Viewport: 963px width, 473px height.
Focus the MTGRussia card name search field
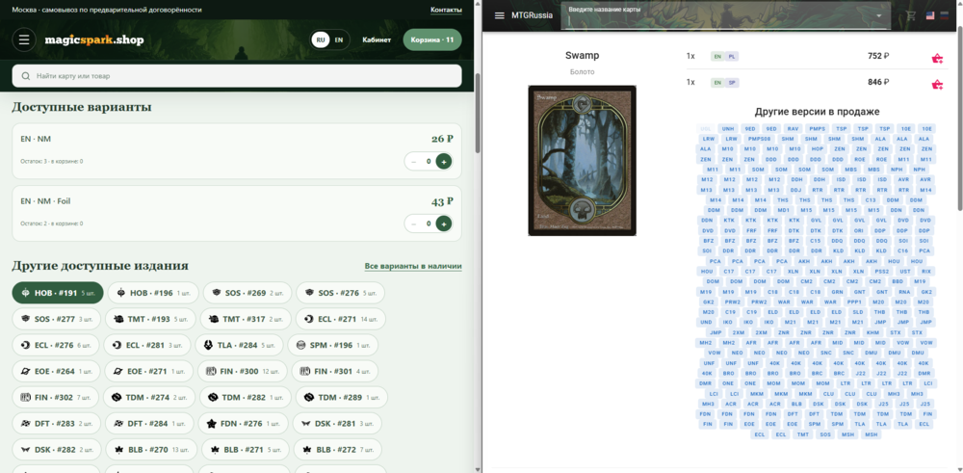(x=725, y=15)
